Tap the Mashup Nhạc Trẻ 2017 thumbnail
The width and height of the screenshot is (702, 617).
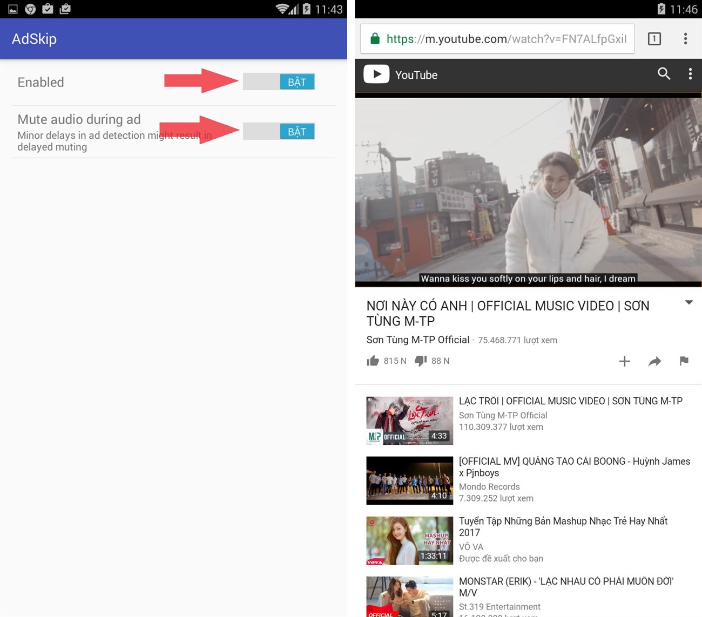pos(409,540)
